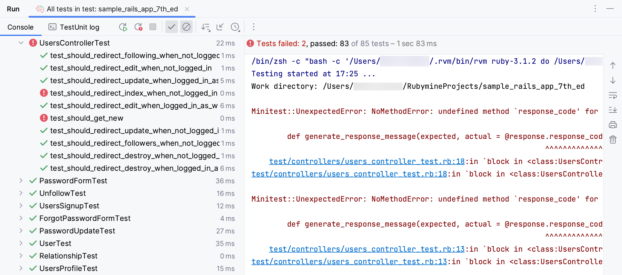Viewport: 622px width, 275px height.
Task: Open the first users_controller_test.rb:13 link
Action: pos(367,249)
